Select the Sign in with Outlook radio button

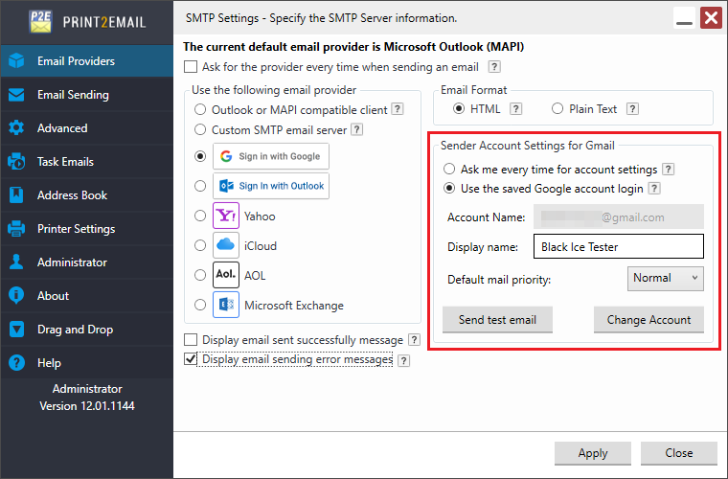(x=200, y=186)
